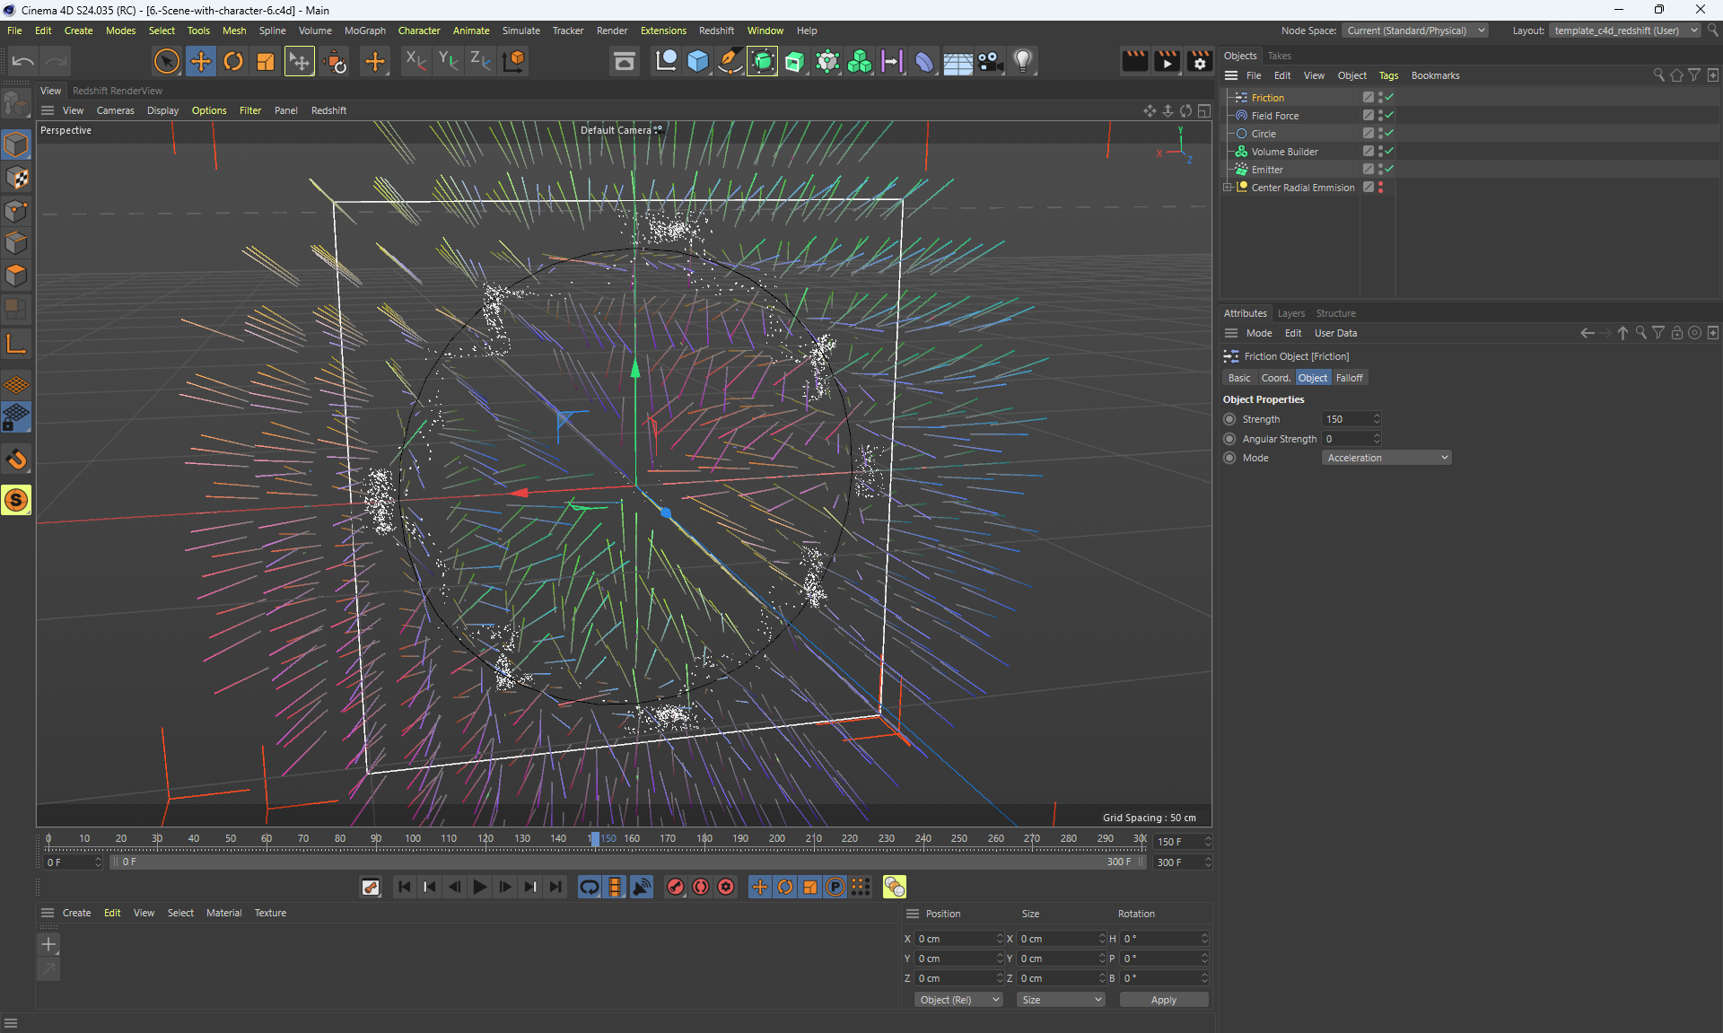Click the Apply button
This screenshot has height=1033, width=1723.
point(1163,1000)
